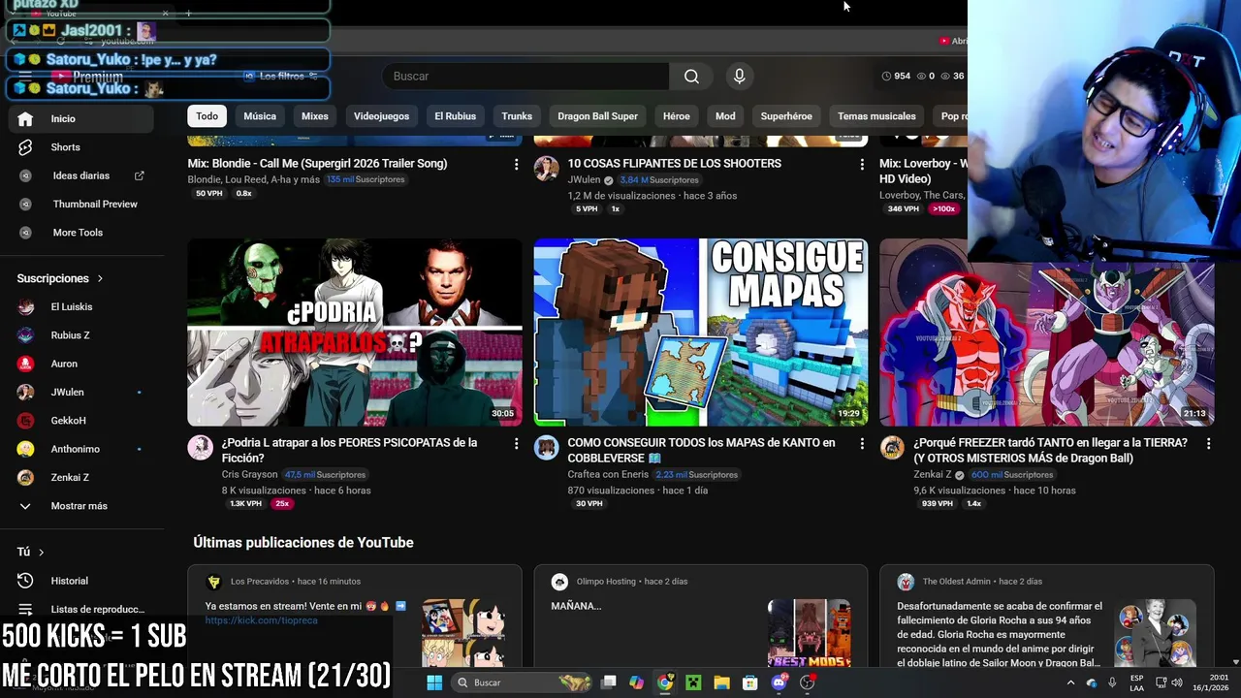Open More Tools in the sidebar
Viewport: 1241px width, 698px height.
point(80,233)
